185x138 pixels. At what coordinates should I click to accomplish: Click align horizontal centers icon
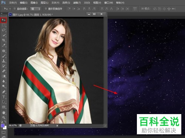[x=89, y=9]
